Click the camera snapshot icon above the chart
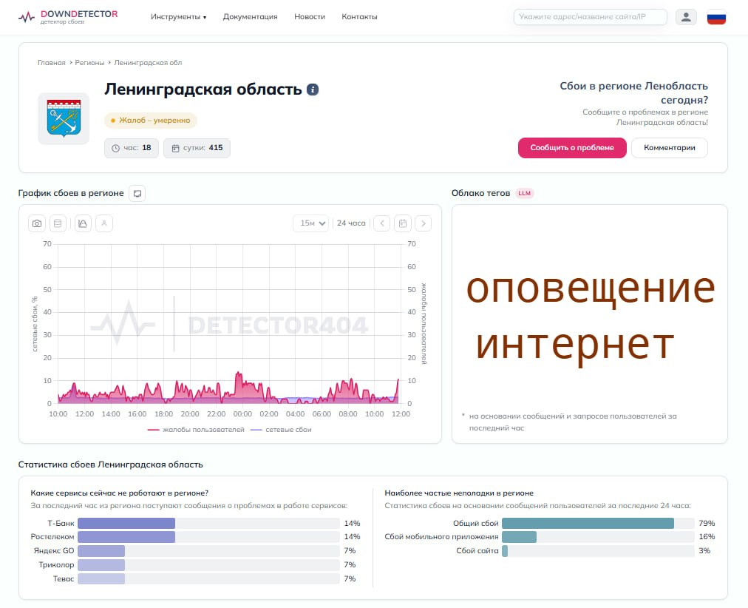748x608 pixels. pyautogui.click(x=37, y=223)
